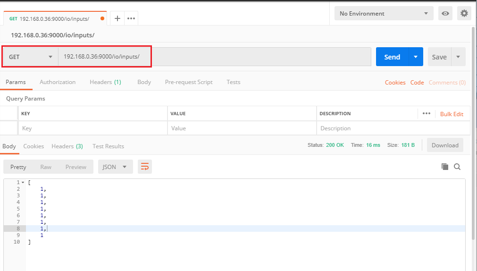Select the Pretty view mode
Screen dimensions: 477x271
point(18,167)
